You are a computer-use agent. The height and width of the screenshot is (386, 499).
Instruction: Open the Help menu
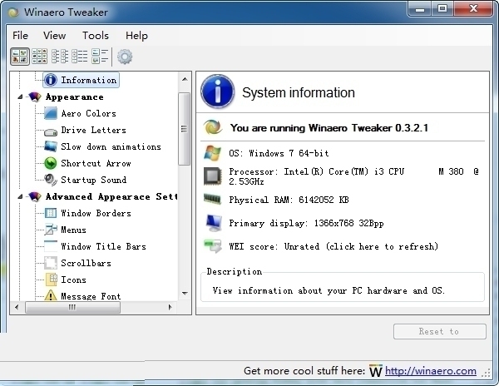coord(136,35)
